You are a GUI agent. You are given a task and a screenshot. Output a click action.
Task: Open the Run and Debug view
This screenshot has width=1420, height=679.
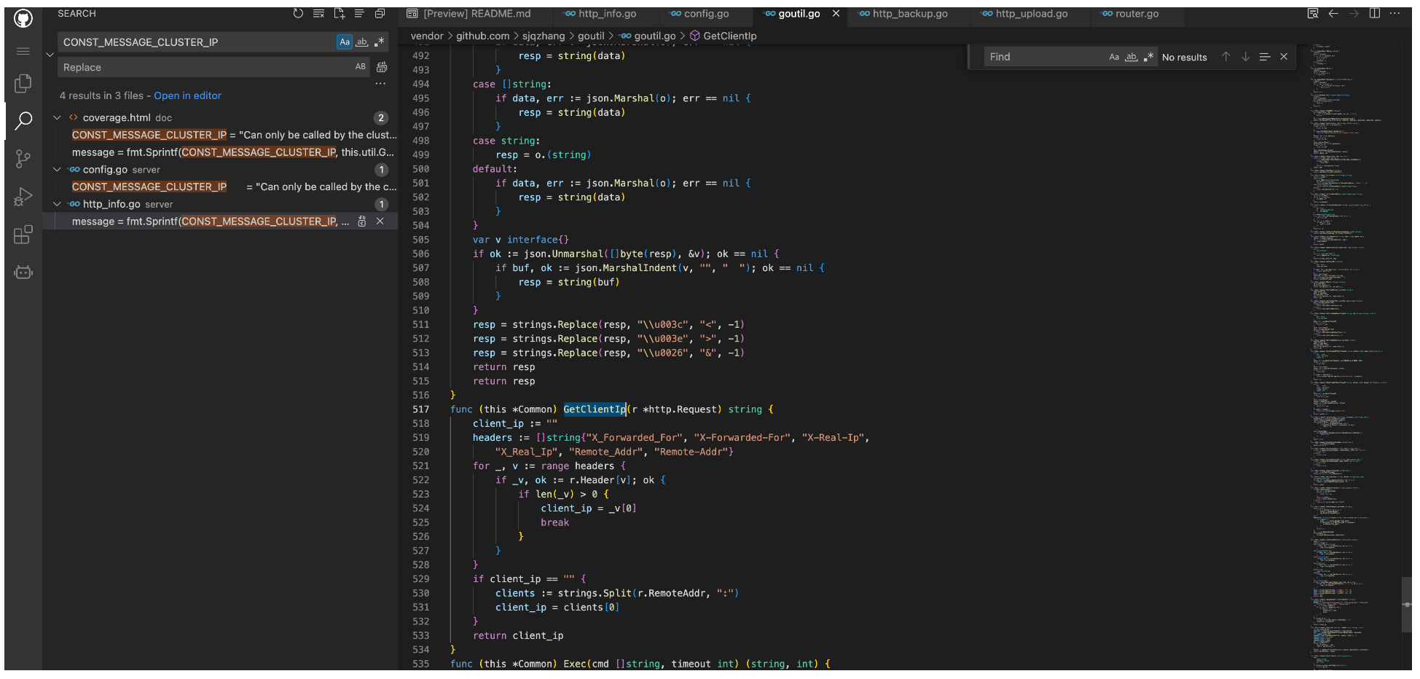click(23, 197)
